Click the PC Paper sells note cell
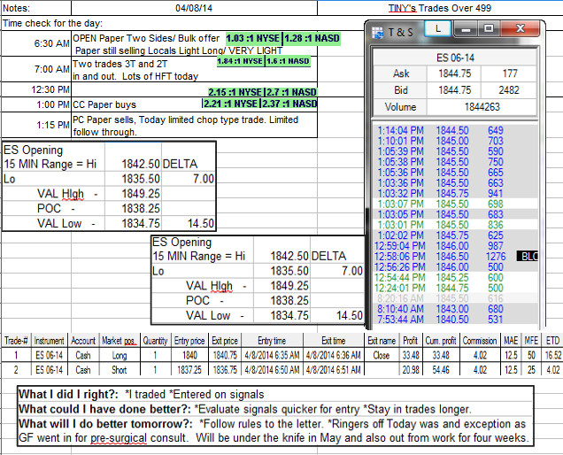Viewport: 563px width, 455px height. pos(194,125)
